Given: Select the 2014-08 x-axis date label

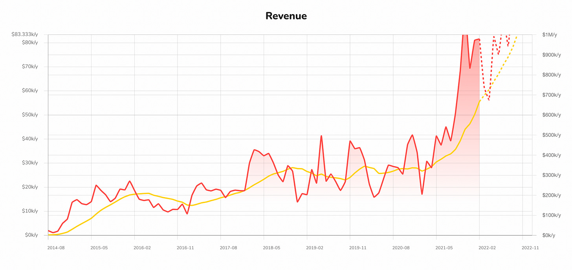Looking at the screenshot, I should coord(56,248).
